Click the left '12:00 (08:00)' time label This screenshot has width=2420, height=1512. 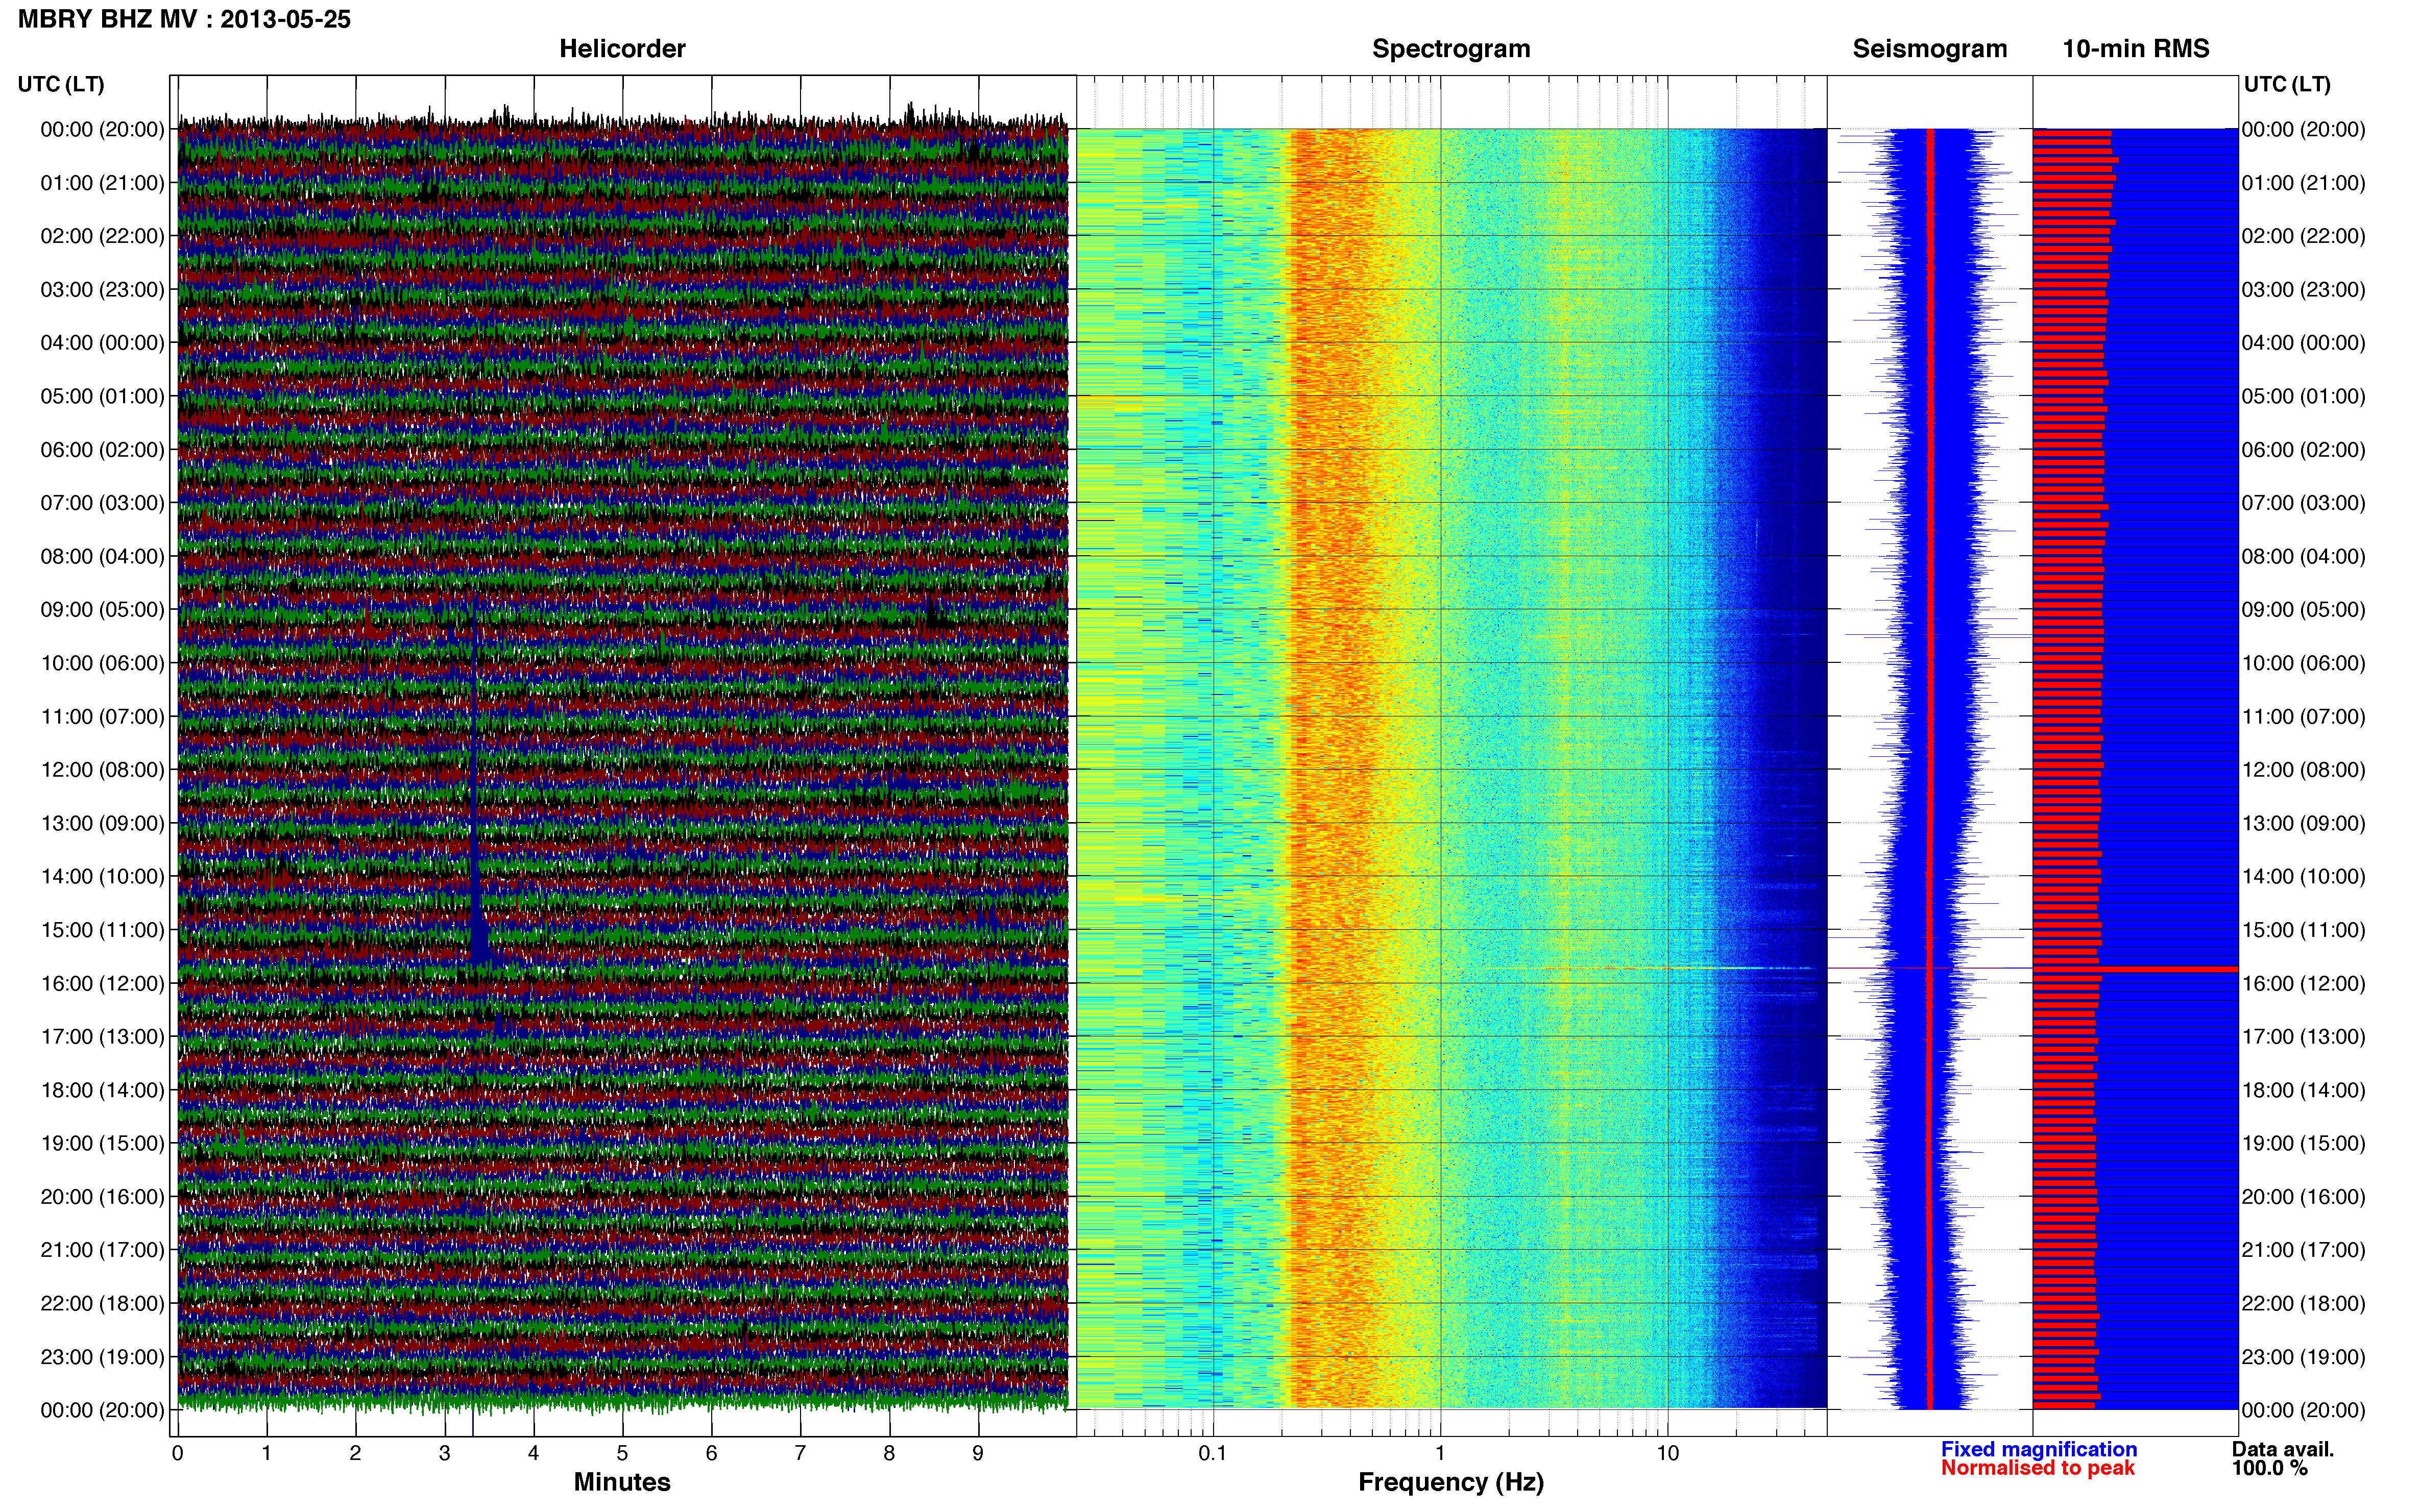(102, 770)
